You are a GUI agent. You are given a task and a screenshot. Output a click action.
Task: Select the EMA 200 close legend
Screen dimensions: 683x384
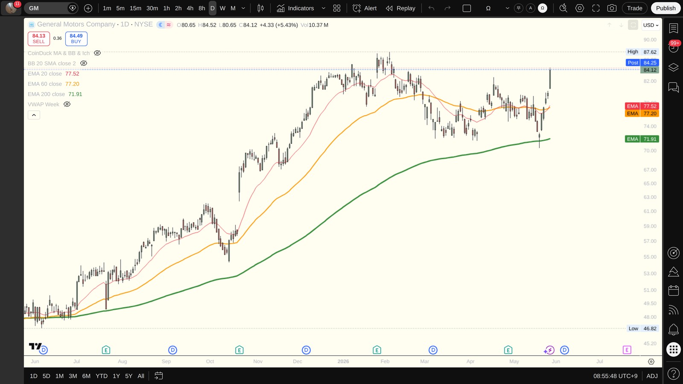tap(47, 94)
